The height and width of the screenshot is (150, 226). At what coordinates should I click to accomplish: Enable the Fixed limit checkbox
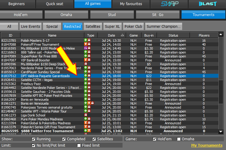(79, 145)
